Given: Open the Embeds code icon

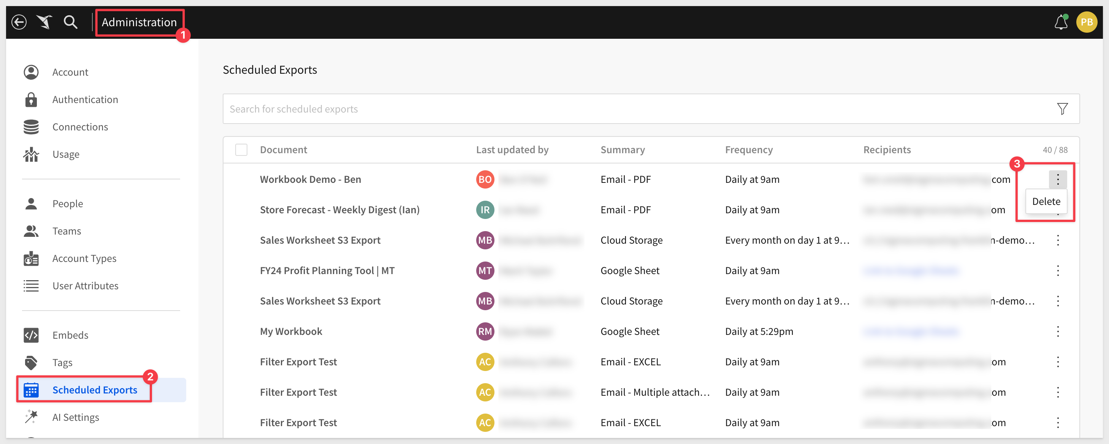Looking at the screenshot, I should [31, 335].
